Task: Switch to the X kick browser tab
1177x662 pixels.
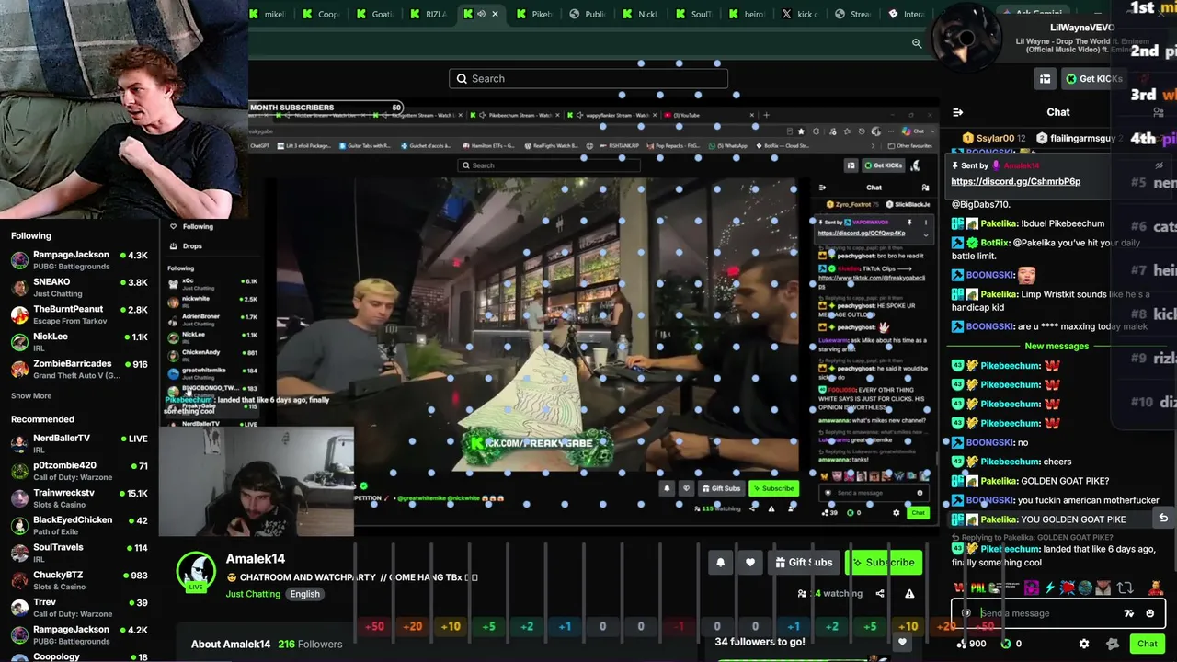Action: pos(798,14)
